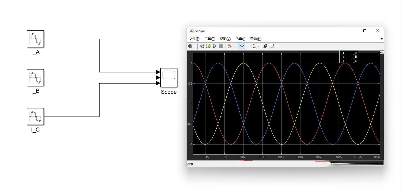The height and width of the screenshot is (192, 402).
Task: Open the 工具(T) menu
Action: [210, 39]
